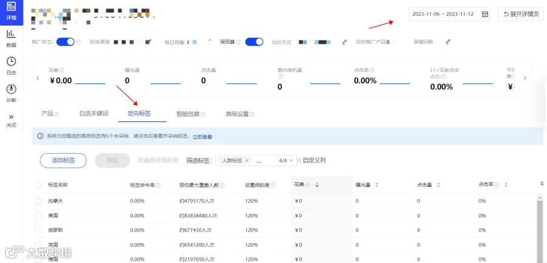Image resolution: width=547 pixels, height=263 pixels.
Task: Switch to the 高级设置 tab
Action: pos(237,114)
